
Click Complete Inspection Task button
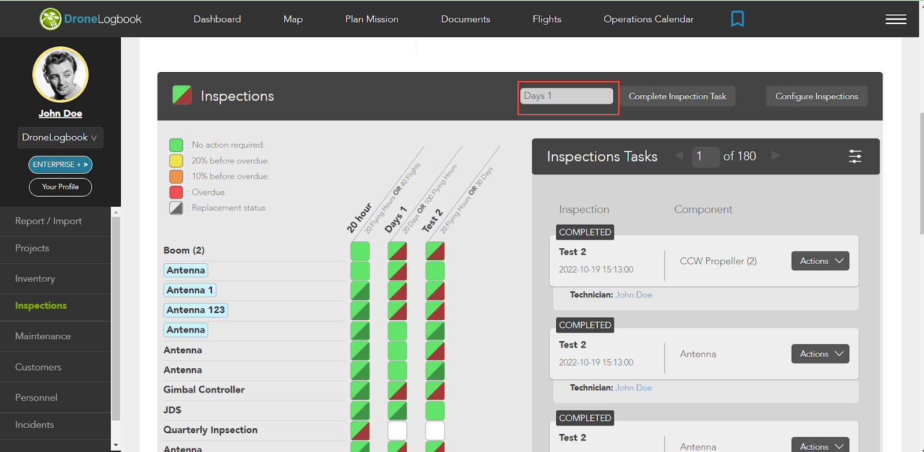677,96
